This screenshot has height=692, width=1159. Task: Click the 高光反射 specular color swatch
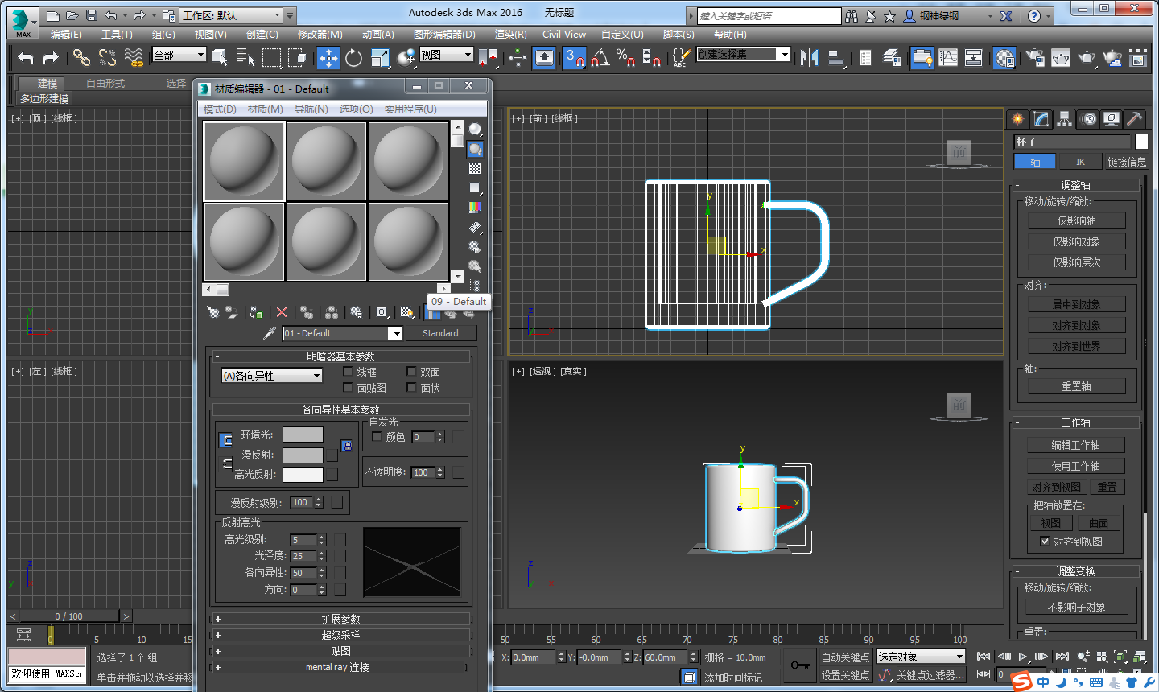tap(303, 475)
